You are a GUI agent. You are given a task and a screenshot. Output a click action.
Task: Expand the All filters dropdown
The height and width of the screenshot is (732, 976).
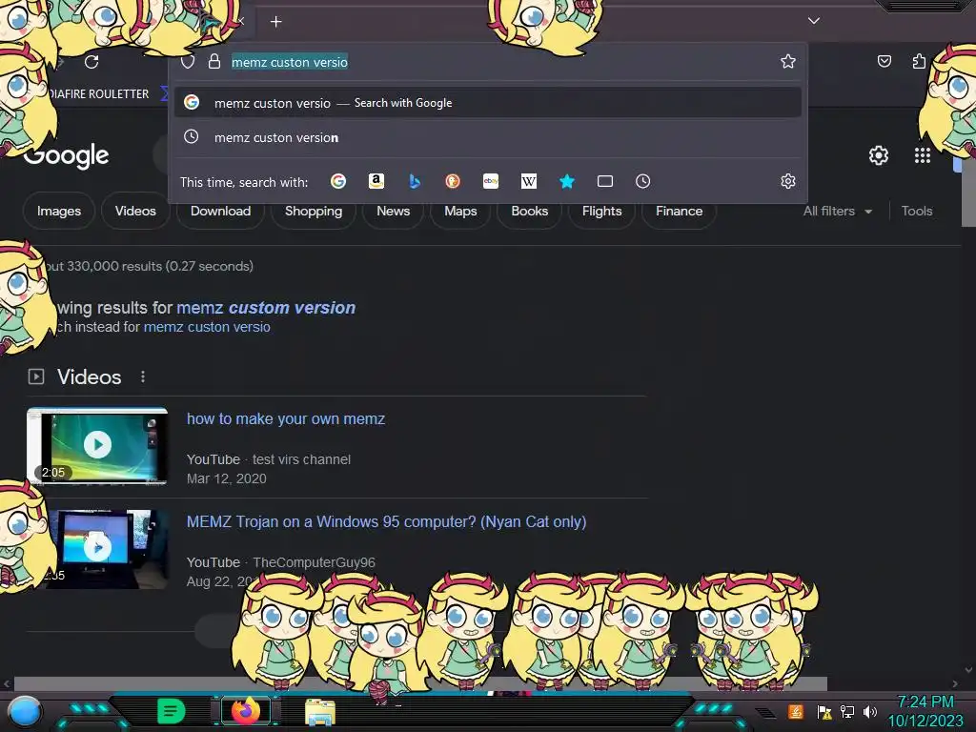[837, 211]
